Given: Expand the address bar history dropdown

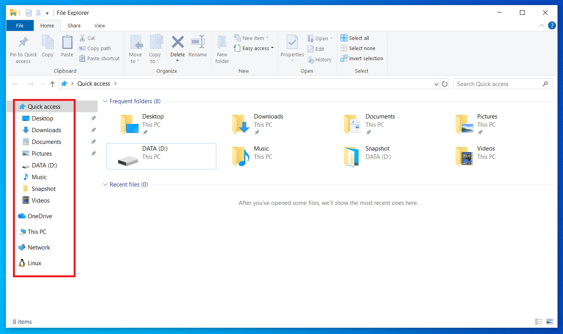Looking at the screenshot, I should pyautogui.click(x=436, y=84).
